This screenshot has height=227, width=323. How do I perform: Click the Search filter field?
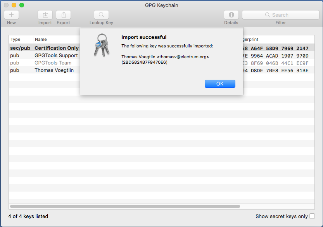(281, 15)
